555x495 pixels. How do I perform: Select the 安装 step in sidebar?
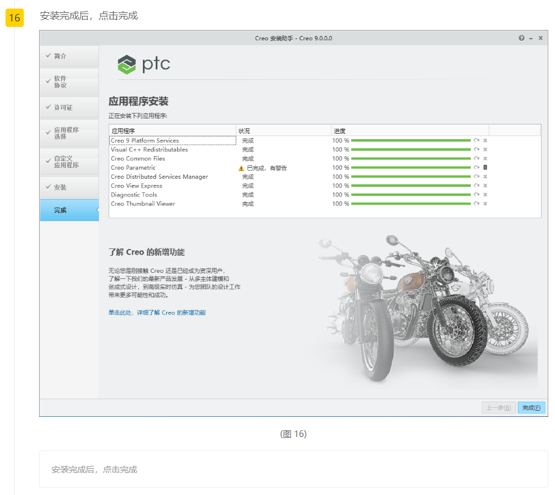[x=70, y=187]
